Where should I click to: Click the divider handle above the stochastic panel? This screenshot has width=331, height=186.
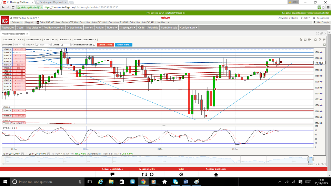click(164, 125)
